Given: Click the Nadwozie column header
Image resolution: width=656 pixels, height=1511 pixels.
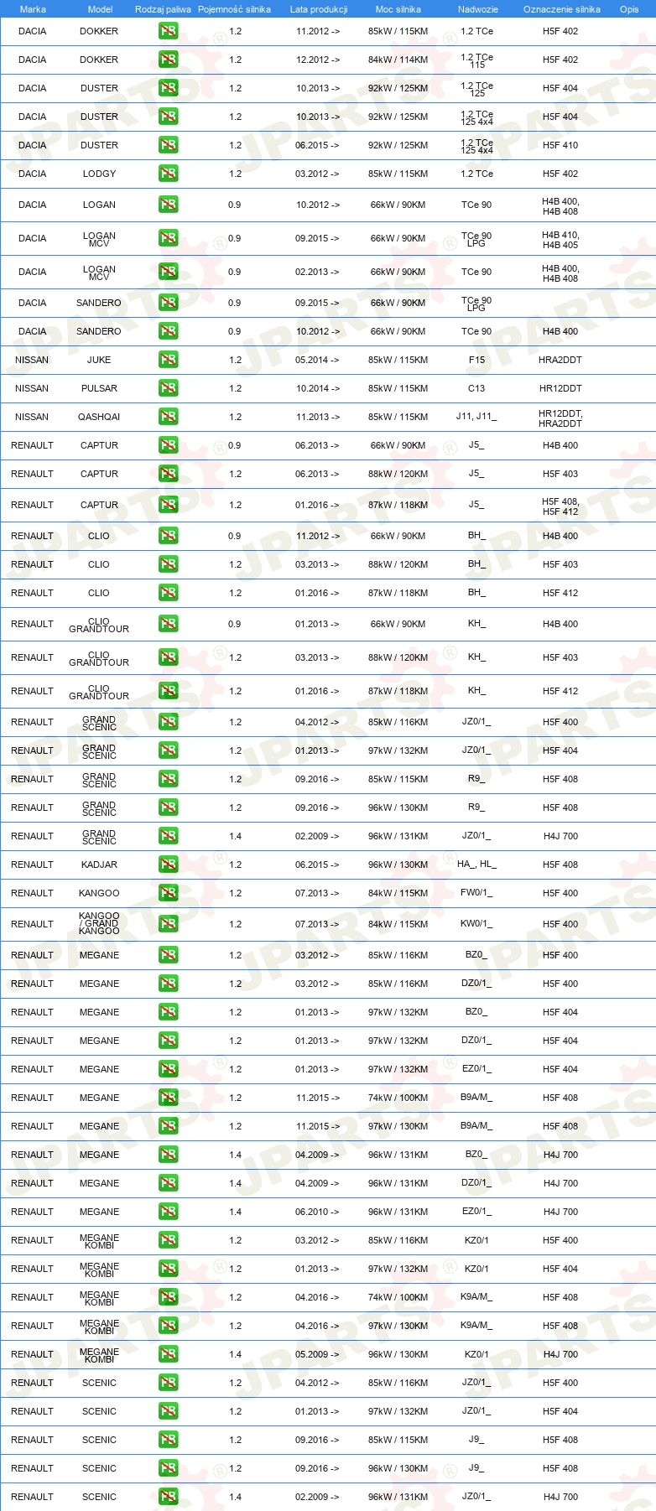Looking at the screenshot, I should (x=478, y=9).
